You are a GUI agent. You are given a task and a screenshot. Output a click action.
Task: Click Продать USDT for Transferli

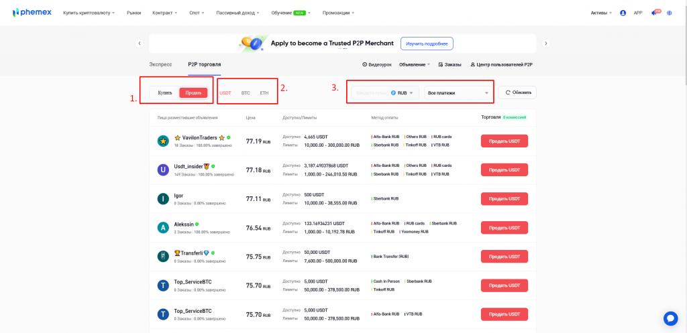pyautogui.click(x=505, y=257)
